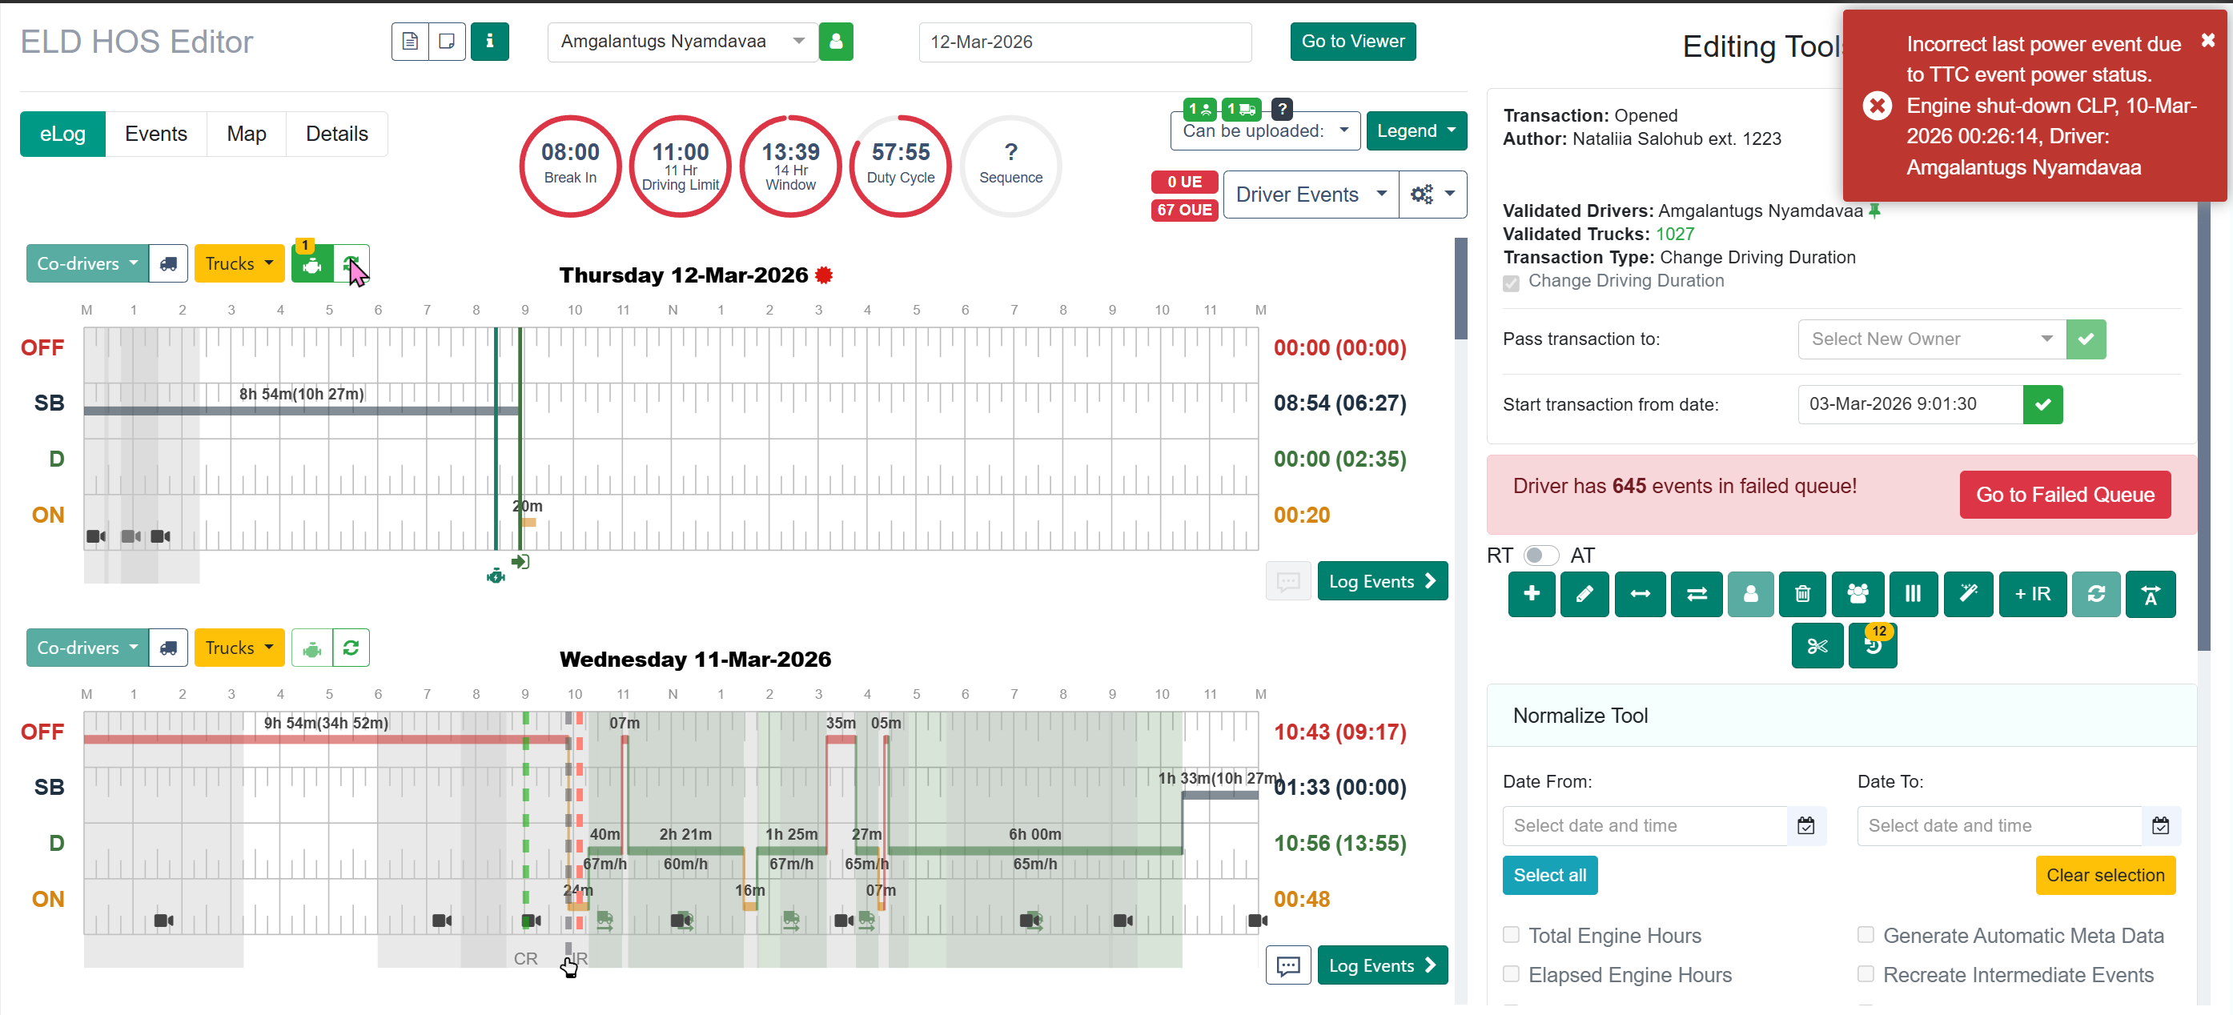Screen dimensions: 2233x1015
Task: Select the scissors cut tool
Action: click(1816, 646)
